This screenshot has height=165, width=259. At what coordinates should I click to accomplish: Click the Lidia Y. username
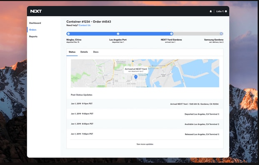click(x=220, y=11)
